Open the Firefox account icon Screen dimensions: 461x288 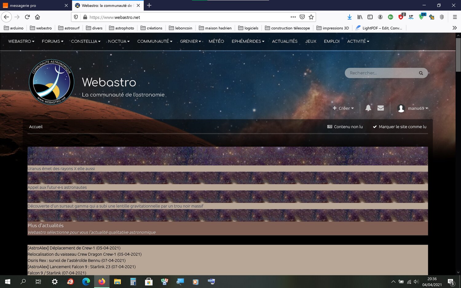(x=380, y=17)
